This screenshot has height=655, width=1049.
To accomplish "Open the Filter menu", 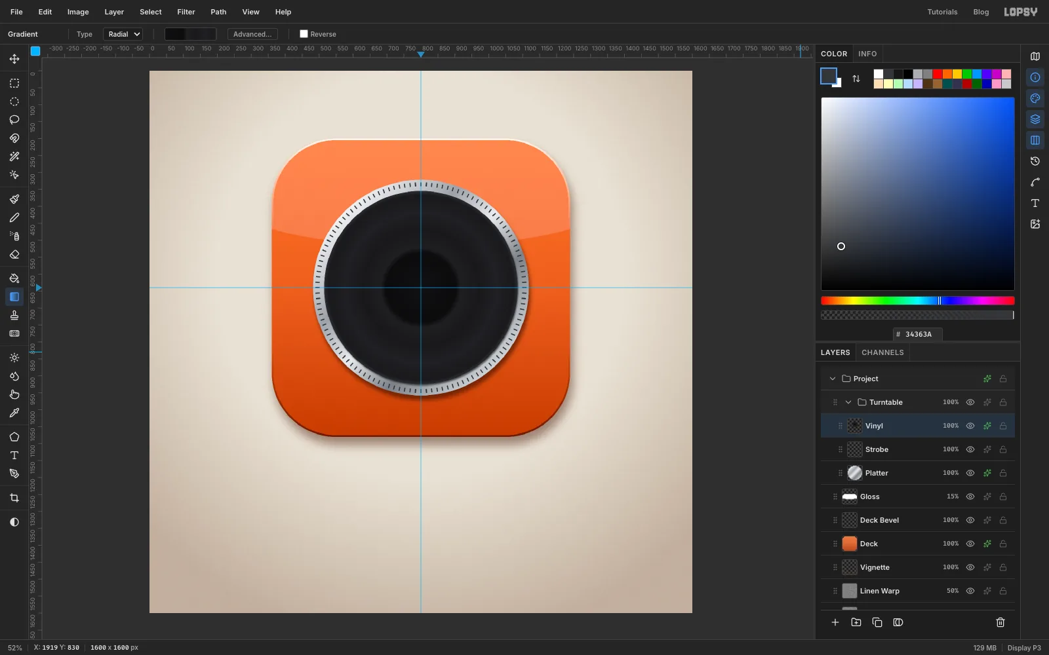I will tap(186, 12).
